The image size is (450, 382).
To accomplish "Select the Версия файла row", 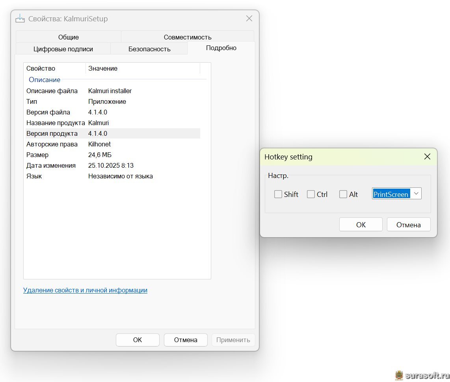I will [113, 112].
